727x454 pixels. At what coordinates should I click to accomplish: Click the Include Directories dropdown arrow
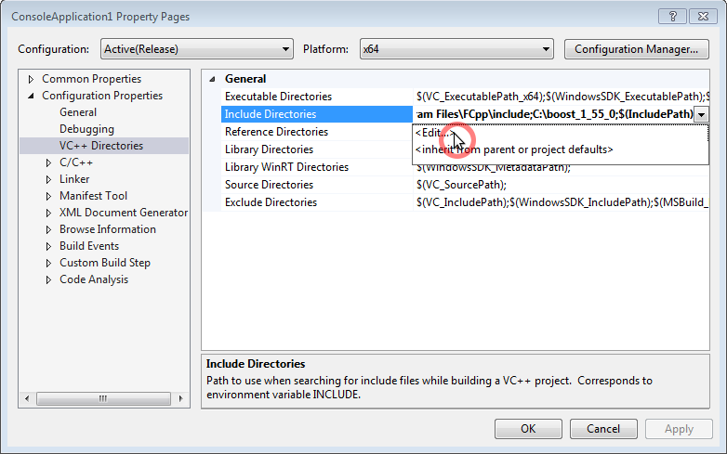pos(701,114)
